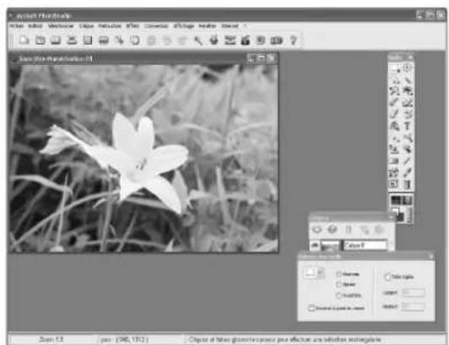Hide Calque 0 via its eye icon
This screenshot has width=449, height=345.
pos(315,245)
